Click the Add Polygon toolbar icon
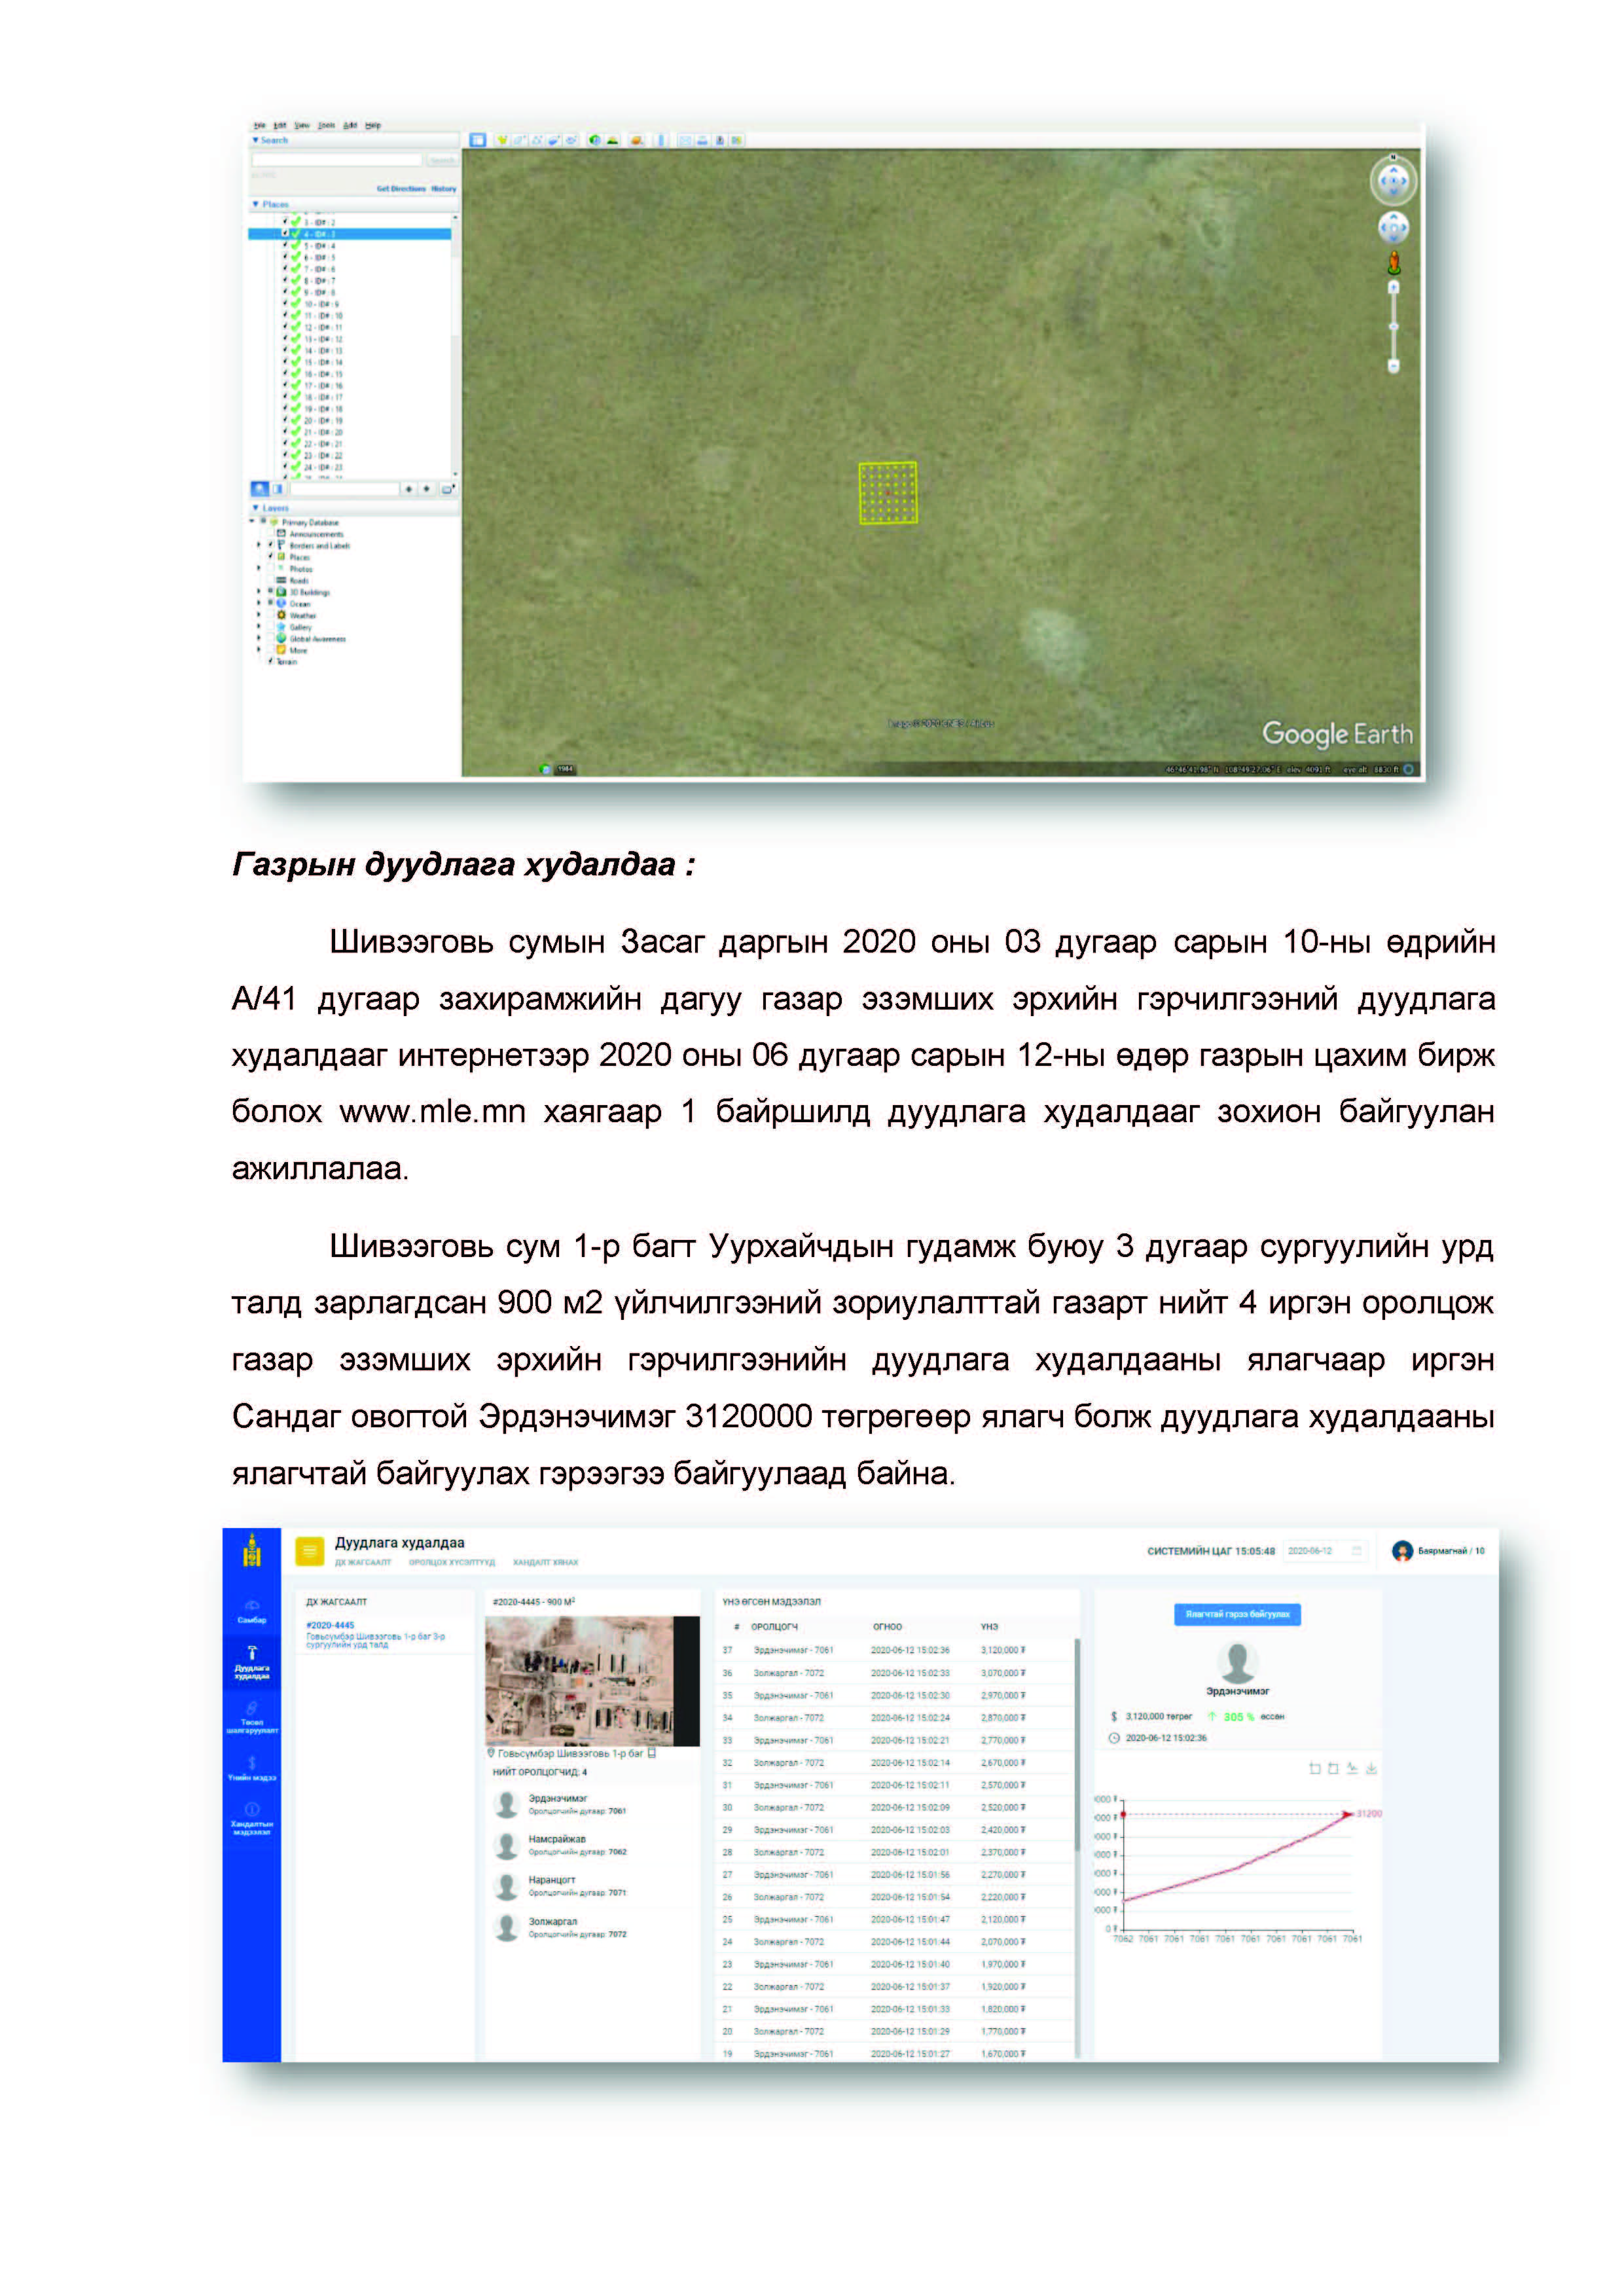The image size is (1624, 2296). 520,140
